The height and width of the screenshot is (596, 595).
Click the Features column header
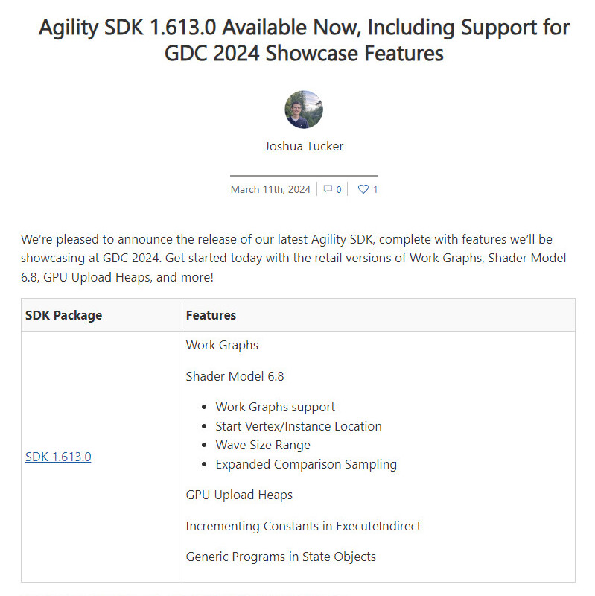pyautogui.click(x=211, y=315)
